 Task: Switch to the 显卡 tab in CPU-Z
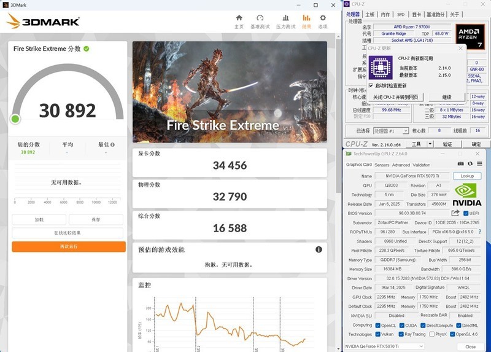416,14
